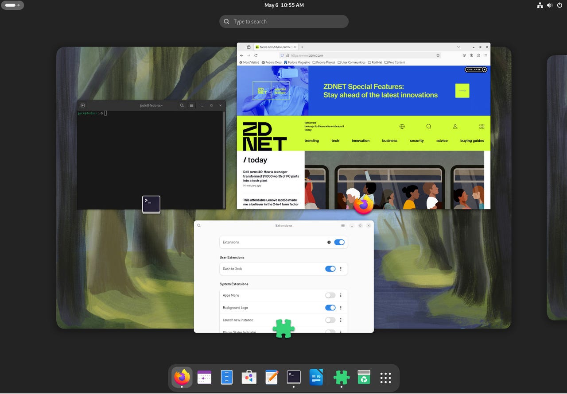
Task: Enable the Apps Menu extension
Action: pos(330,295)
